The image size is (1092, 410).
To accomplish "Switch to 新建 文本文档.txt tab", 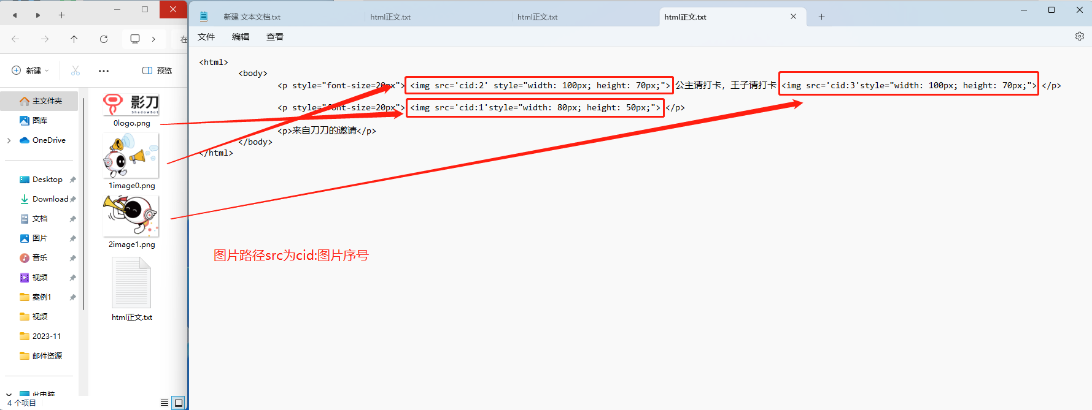I will click(x=252, y=17).
